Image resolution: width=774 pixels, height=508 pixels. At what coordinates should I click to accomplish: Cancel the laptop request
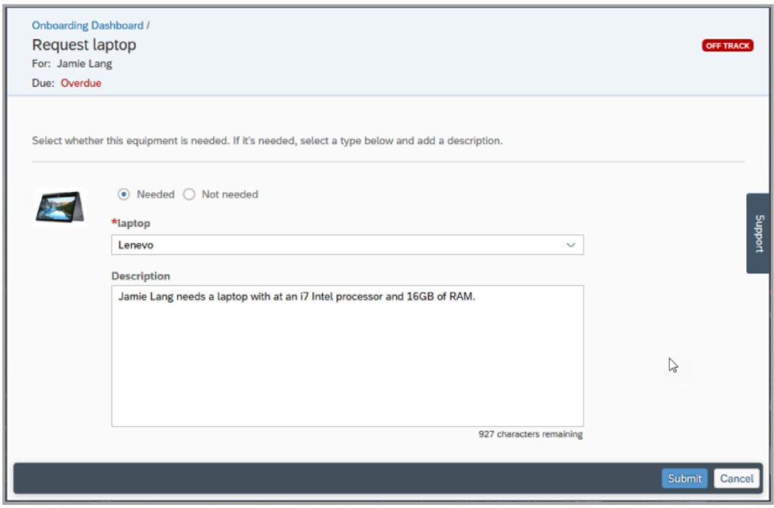(x=736, y=479)
